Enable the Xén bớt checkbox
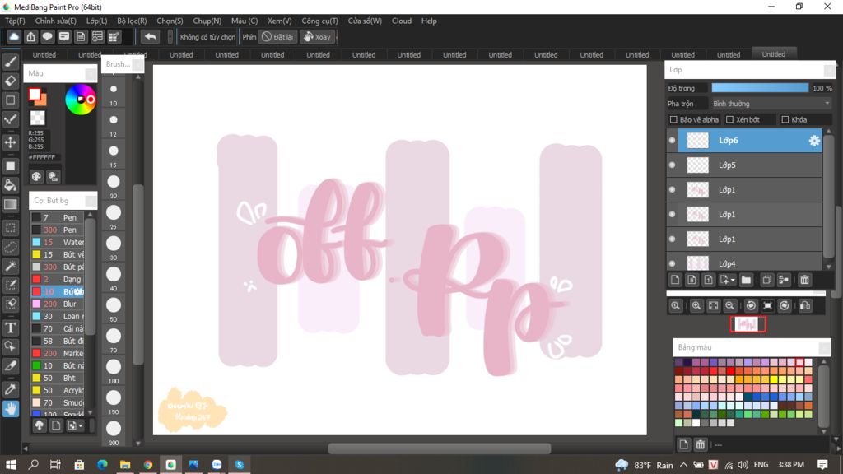843x474 pixels. (729, 119)
